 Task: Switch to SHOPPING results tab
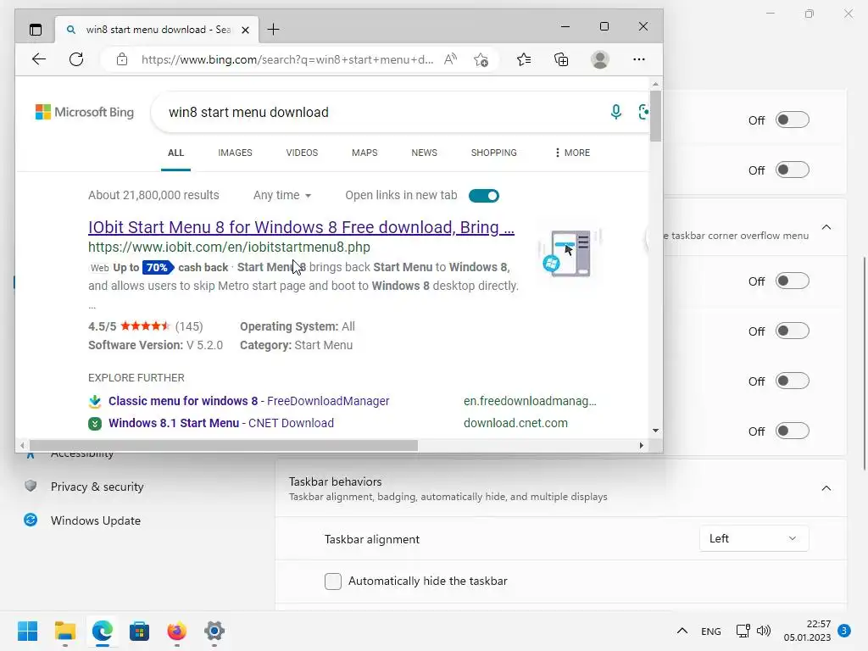[x=494, y=153]
